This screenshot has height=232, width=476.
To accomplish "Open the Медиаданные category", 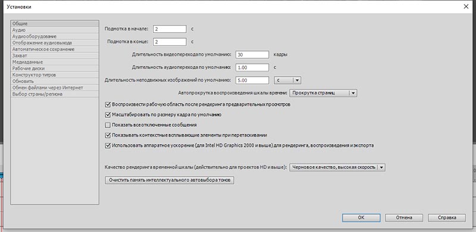I will tap(55, 62).
